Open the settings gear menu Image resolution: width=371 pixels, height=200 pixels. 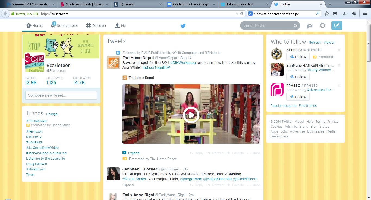click(x=323, y=25)
